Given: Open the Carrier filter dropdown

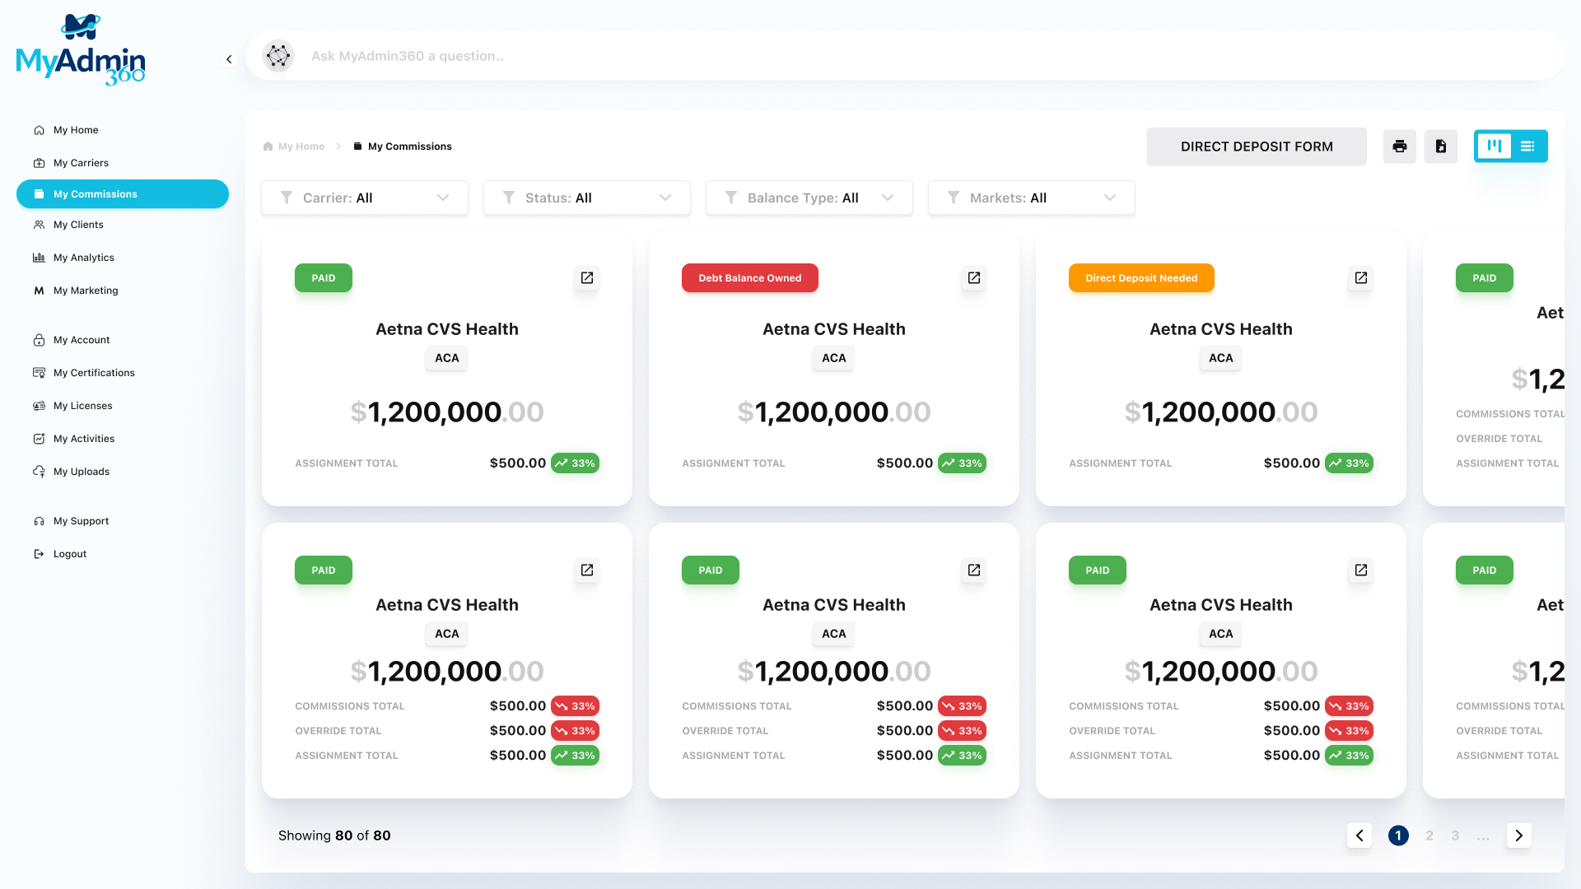Looking at the screenshot, I should (364, 198).
